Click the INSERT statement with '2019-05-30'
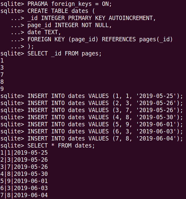186x199 pixels. pyautogui.click(x=105, y=117)
